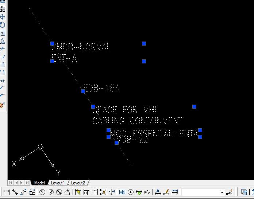Screen dimensions: 254x199
Task: Select the Trim tool
Action: click(3, 49)
